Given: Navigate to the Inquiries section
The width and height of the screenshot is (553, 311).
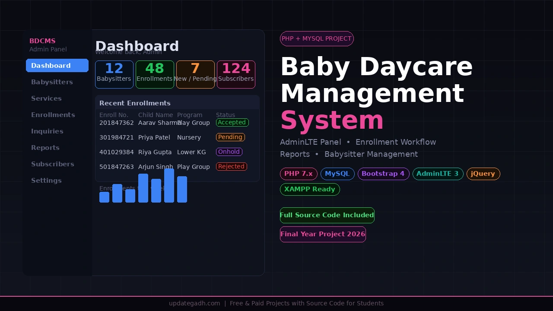Looking at the screenshot, I should click(x=47, y=131).
